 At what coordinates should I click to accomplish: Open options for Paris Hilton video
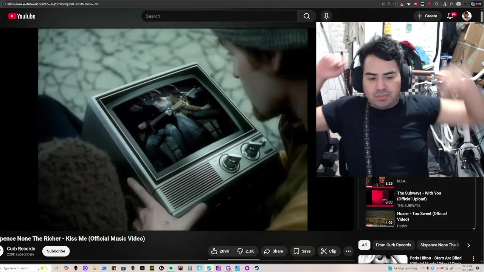click(473, 259)
